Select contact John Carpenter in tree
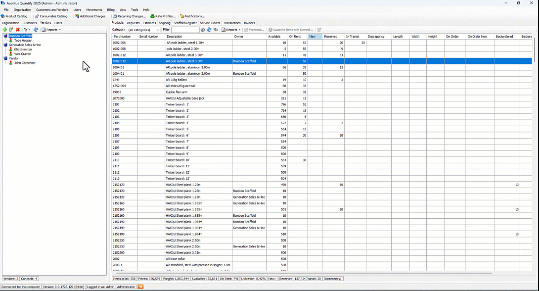539x291 pixels. click(25, 63)
